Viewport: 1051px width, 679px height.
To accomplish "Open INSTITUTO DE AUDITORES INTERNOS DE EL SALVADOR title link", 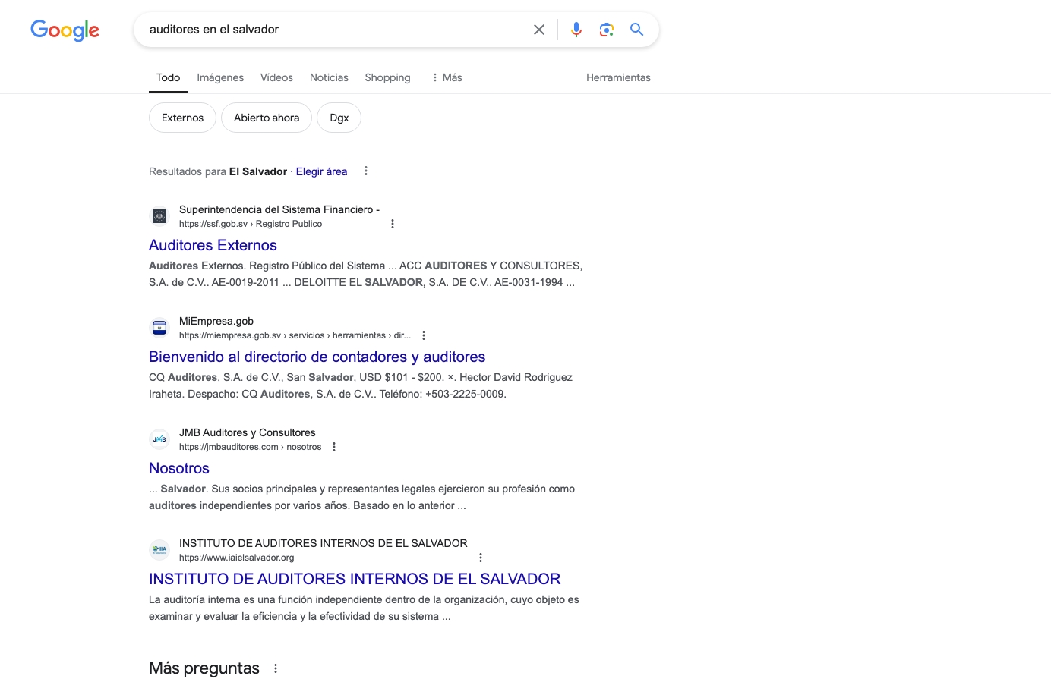I will pos(355,579).
